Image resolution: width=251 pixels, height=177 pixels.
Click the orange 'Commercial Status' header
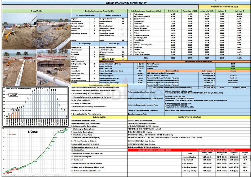(x=173, y=71)
